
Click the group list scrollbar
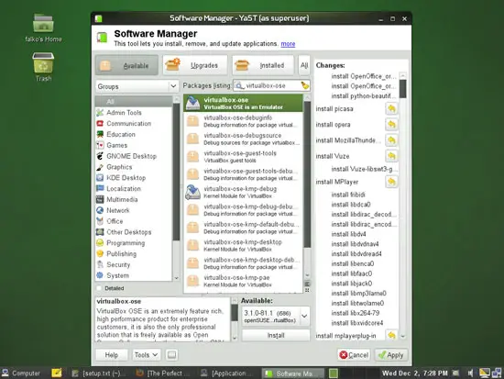pos(176,172)
